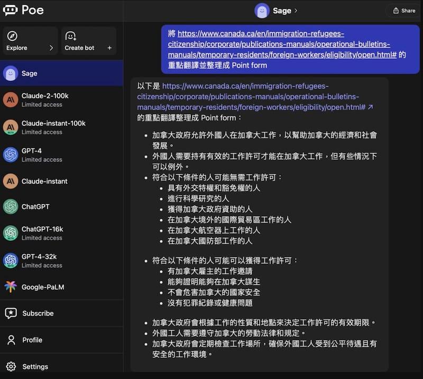
Task: Open the Claude-2-100k bot avatar
Action: 11,100
